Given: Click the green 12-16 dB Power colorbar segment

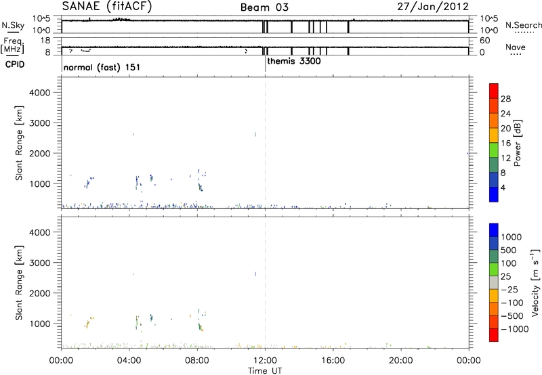Looking at the screenshot, I should click(x=494, y=150).
